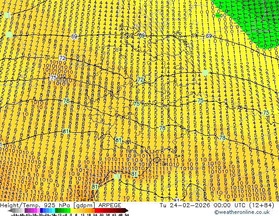The image size is (279, 216).
Task: Click the "Tu 24-02-2026 00:00 UTC (12+84)" timestamp
Action: pos(217,205)
